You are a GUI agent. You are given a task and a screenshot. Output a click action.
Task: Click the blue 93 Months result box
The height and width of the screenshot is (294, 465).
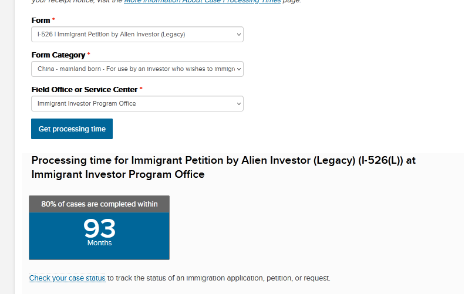pyautogui.click(x=99, y=235)
